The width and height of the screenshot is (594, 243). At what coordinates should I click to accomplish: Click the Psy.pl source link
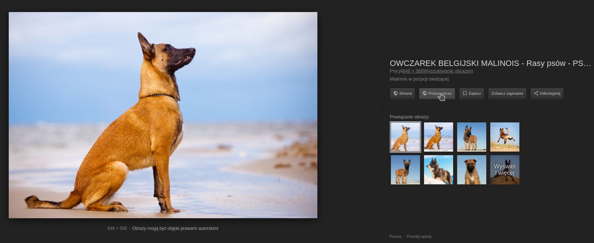[x=396, y=71]
